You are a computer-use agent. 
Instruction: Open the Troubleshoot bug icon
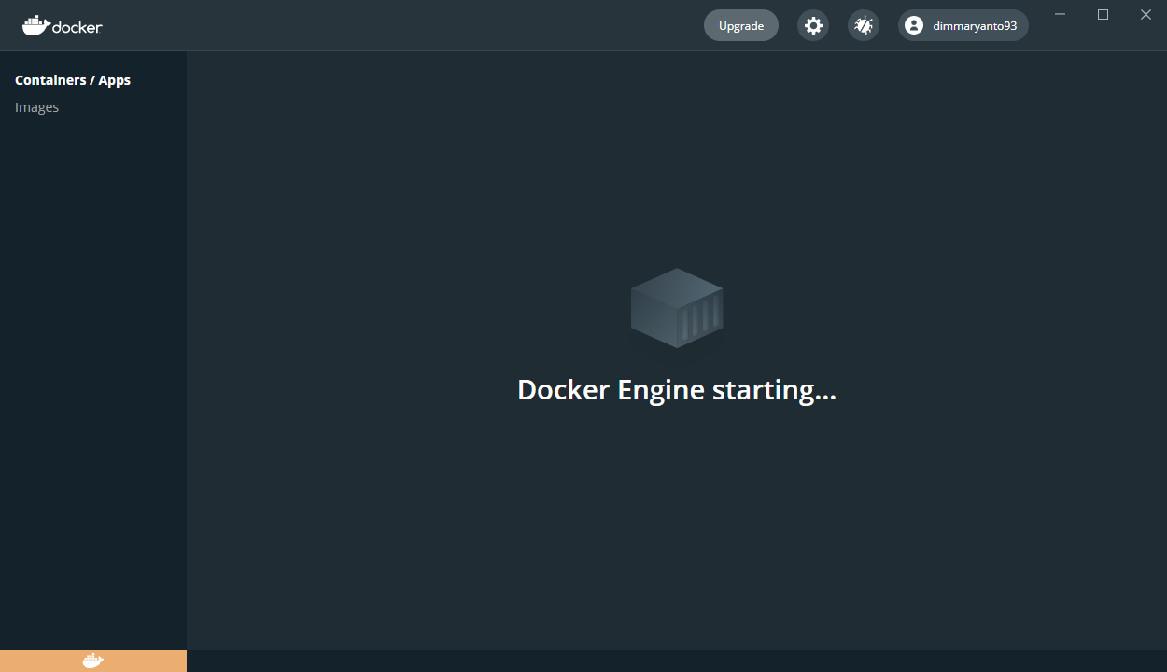[863, 25]
